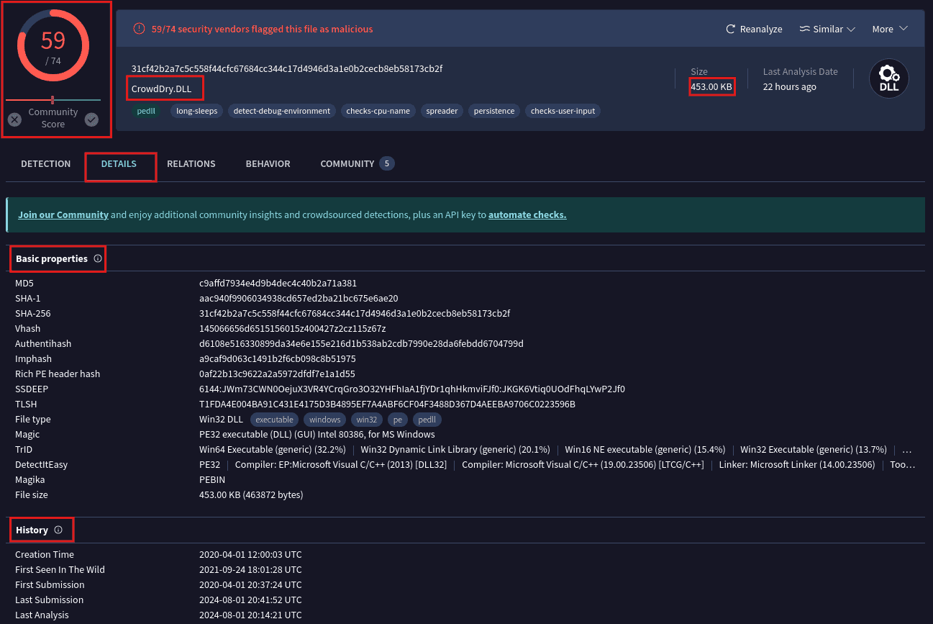Image resolution: width=933 pixels, height=624 pixels.
Task: Click First Seen In The Wild date
Action: pos(250,570)
